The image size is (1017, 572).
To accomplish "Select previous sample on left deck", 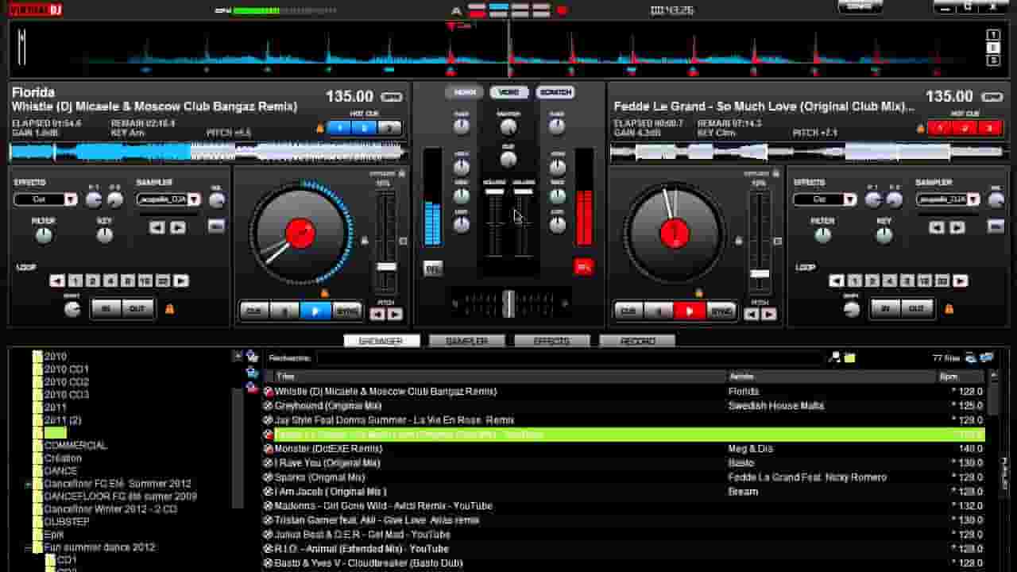I will point(157,227).
